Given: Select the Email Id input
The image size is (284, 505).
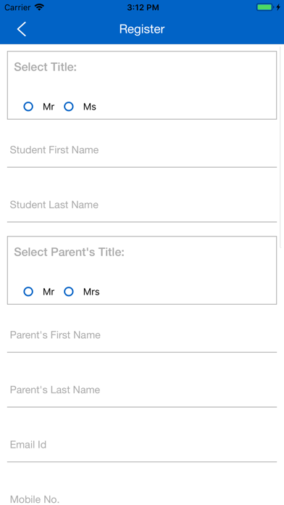Looking at the screenshot, I should click(x=142, y=445).
